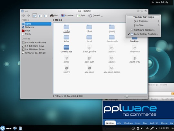Open Mac link in rekonq page
Viewport: 174px width, 131px height.
point(145,123)
